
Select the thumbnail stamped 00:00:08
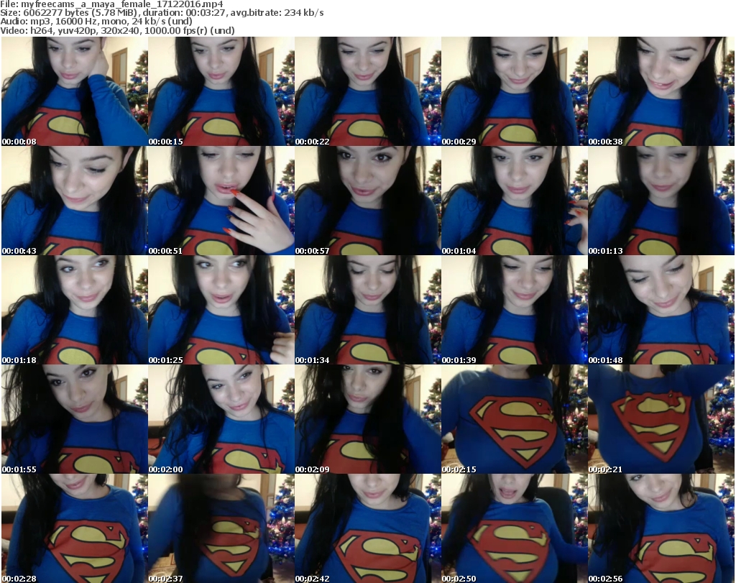click(75, 91)
